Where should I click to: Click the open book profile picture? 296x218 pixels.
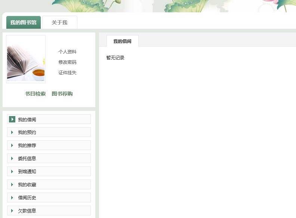tap(26, 59)
